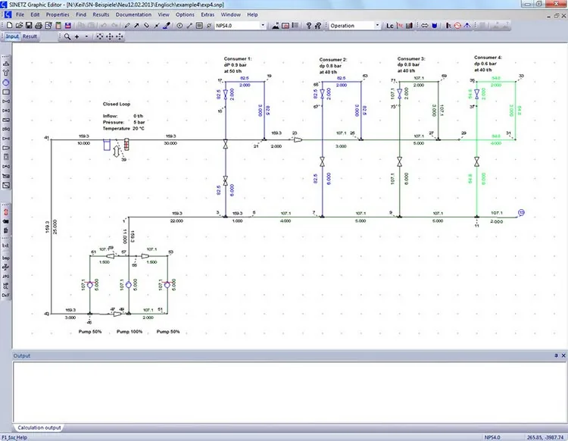Viewport: 568px width, 441px height.
Task: Click the red circle toolbar icon
Action: coord(457,25)
